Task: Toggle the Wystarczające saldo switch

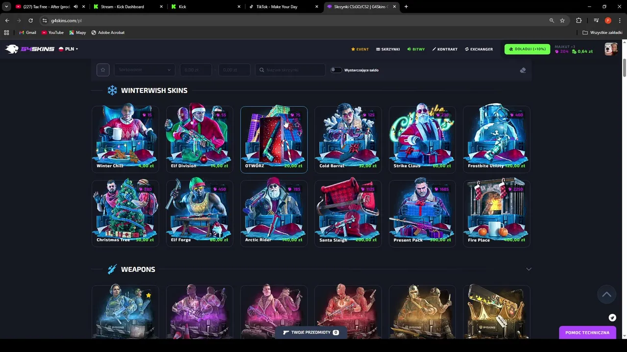Action: point(336,70)
